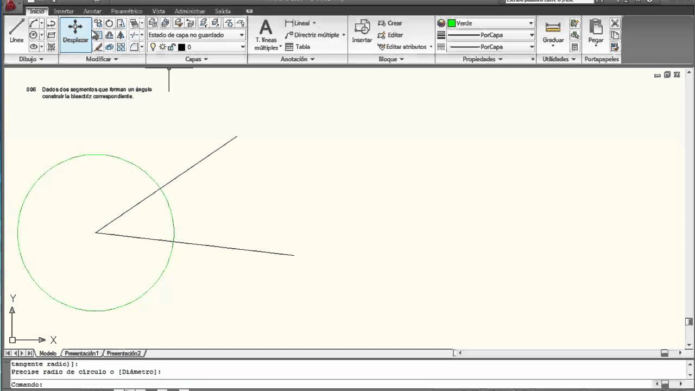
Task: Click the green Verde color swatch
Action: [x=451, y=23]
